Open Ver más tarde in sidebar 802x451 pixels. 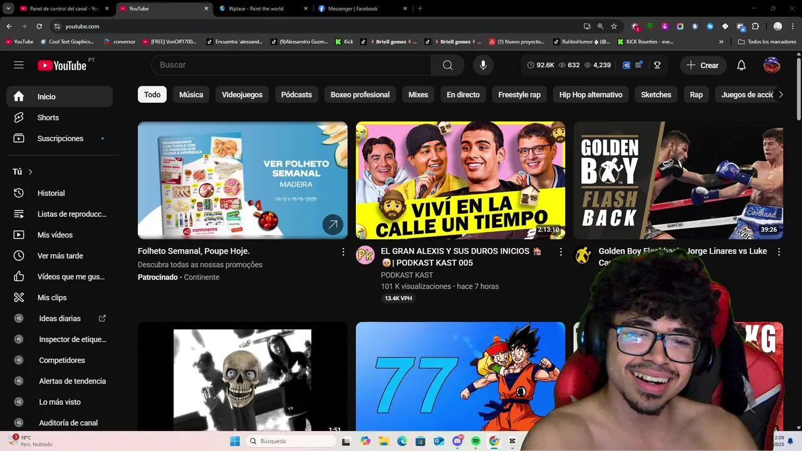(x=60, y=256)
